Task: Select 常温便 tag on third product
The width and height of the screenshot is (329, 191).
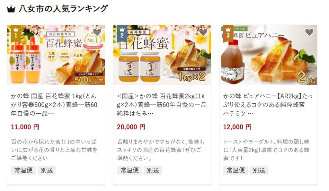Action: click(x=236, y=170)
